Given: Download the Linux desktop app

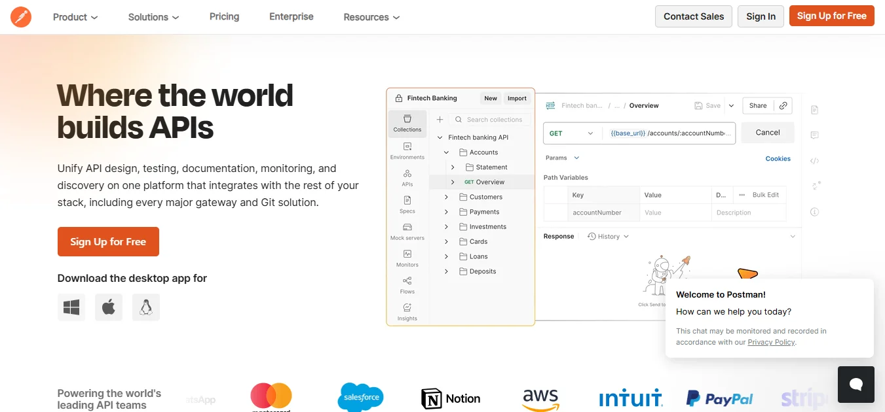Looking at the screenshot, I should 146,307.
